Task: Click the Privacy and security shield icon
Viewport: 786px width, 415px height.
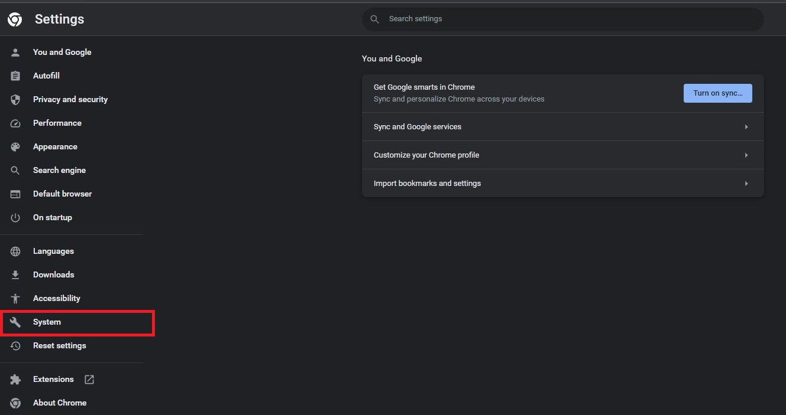Action: [x=15, y=99]
